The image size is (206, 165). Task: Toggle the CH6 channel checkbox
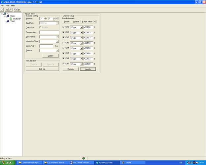coord(63,58)
